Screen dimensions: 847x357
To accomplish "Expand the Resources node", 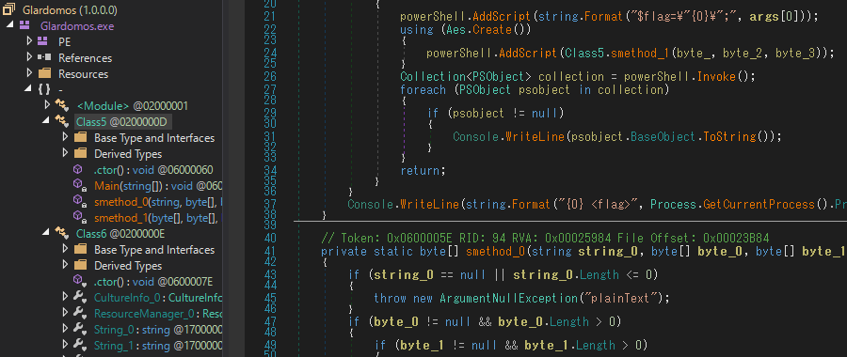I will coord(29,73).
